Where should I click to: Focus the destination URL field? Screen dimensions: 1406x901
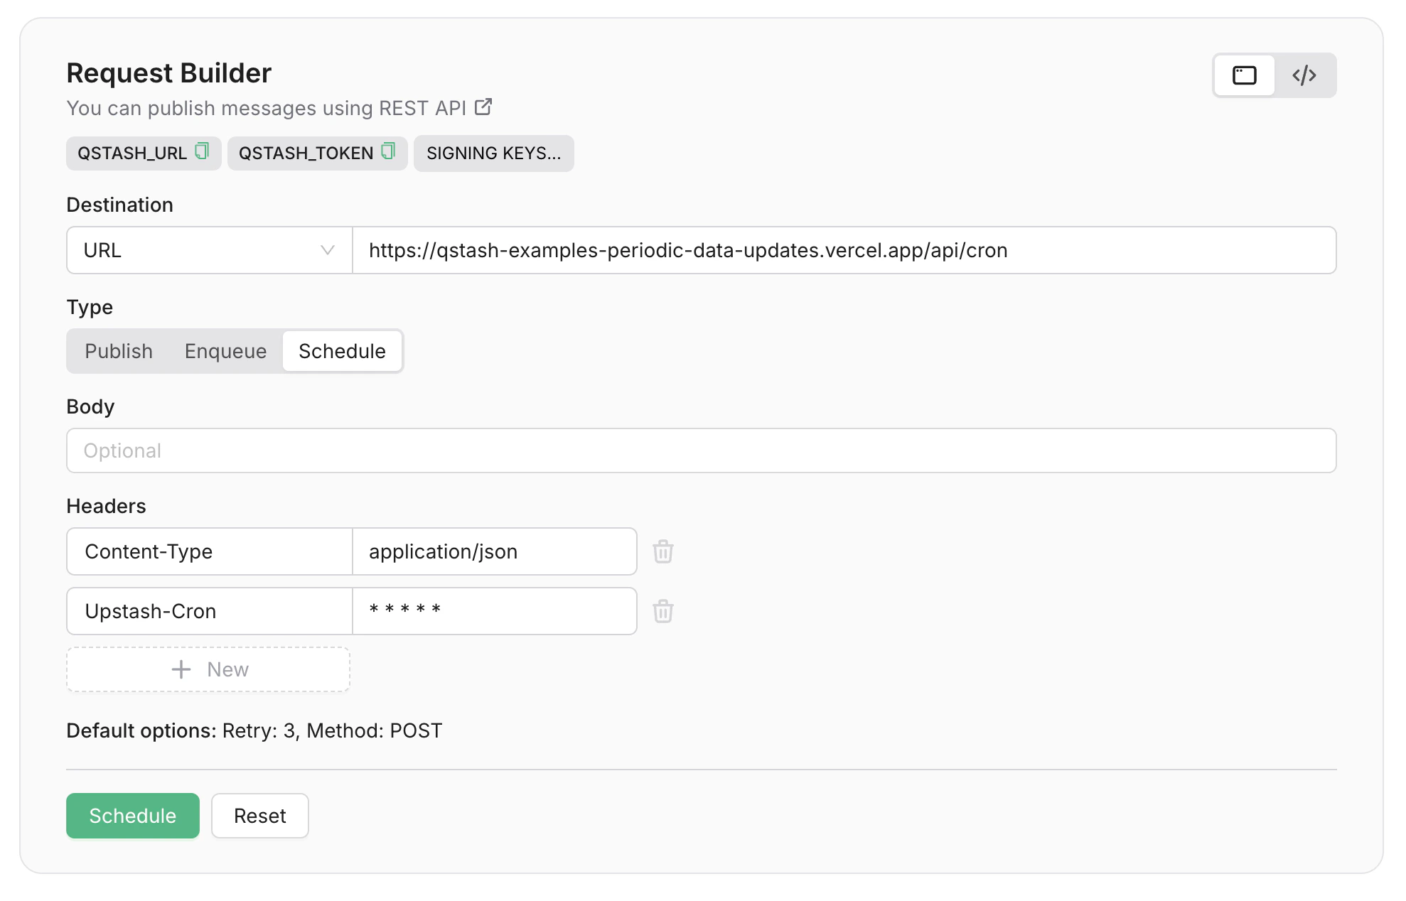tap(843, 250)
